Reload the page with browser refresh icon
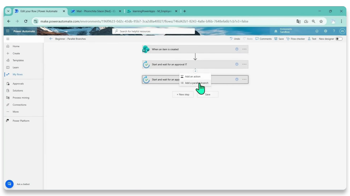The image size is (350, 196). tap(26, 21)
